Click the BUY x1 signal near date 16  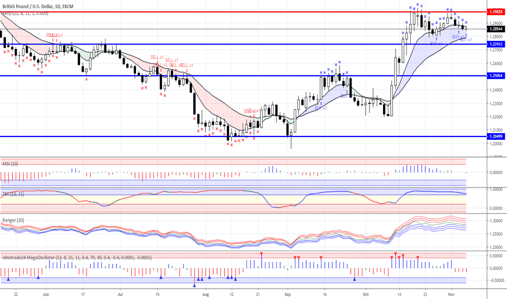point(321,108)
